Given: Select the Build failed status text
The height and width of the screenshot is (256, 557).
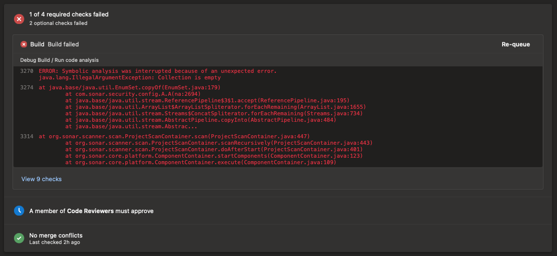Looking at the screenshot, I should [x=63, y=44].
